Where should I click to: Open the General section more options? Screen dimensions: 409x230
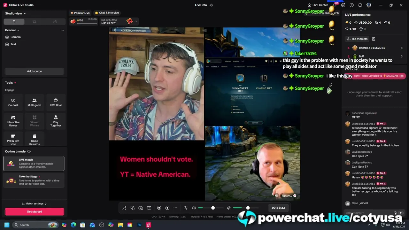(62, 30)
